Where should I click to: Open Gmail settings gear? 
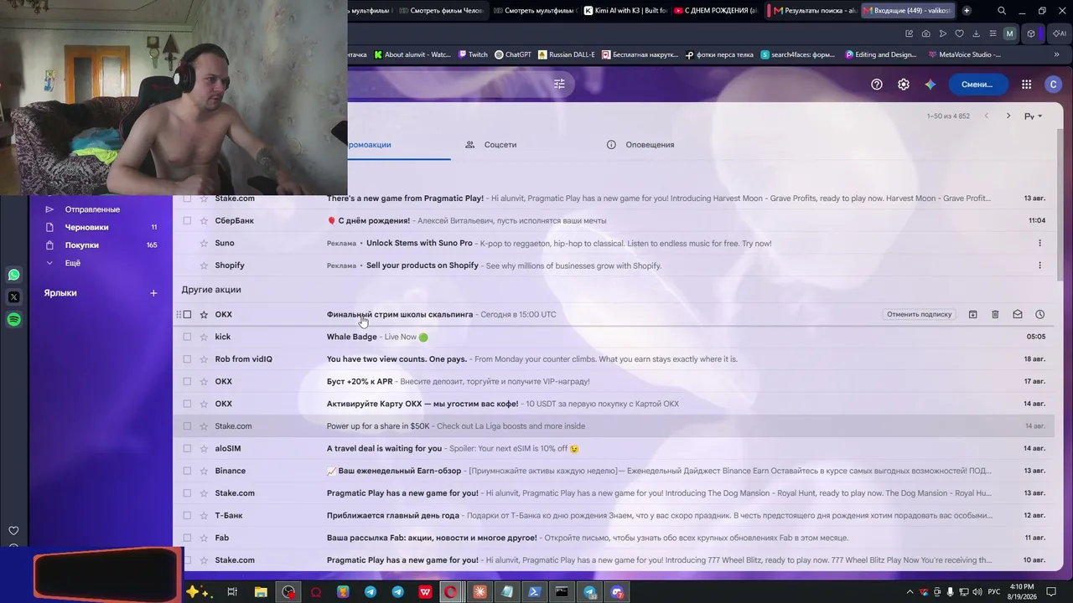tap(904, 84)
